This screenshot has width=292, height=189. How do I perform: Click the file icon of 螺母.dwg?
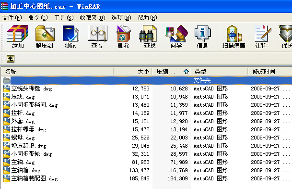(7, 138)
